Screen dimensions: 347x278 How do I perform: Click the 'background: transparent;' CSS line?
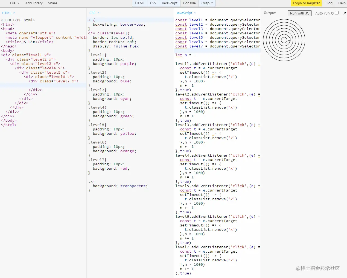coord(120,186)
